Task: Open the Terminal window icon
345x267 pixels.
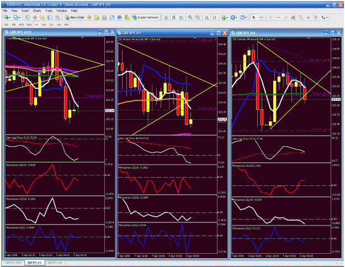Action: pyautogui.click(x=50, y=17)
